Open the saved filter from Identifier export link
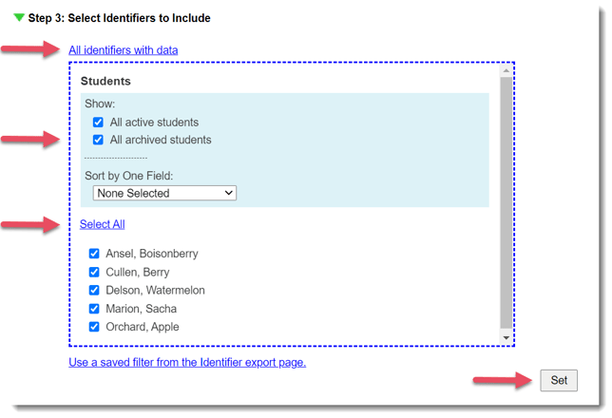Image resolution: width=612 pixels, height=418 pixels. [187, 362]
